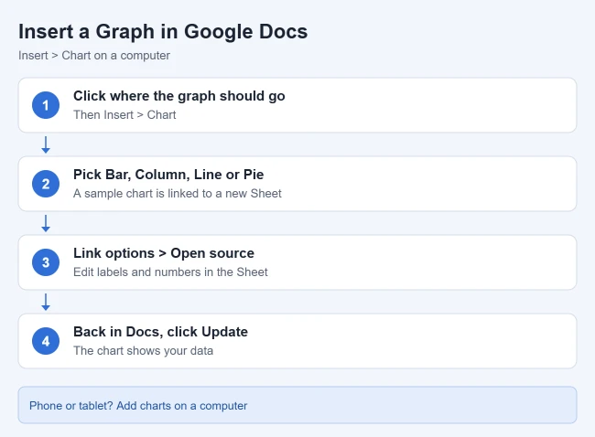Click the "Phone or tablet? Add charts on a computer" note
The width and height of the screenshot is (595, 437).
click(297, 405)
